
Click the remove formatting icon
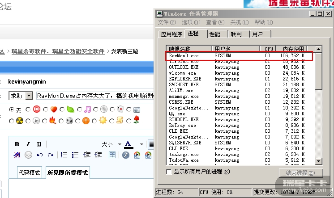tap(17, 155)
